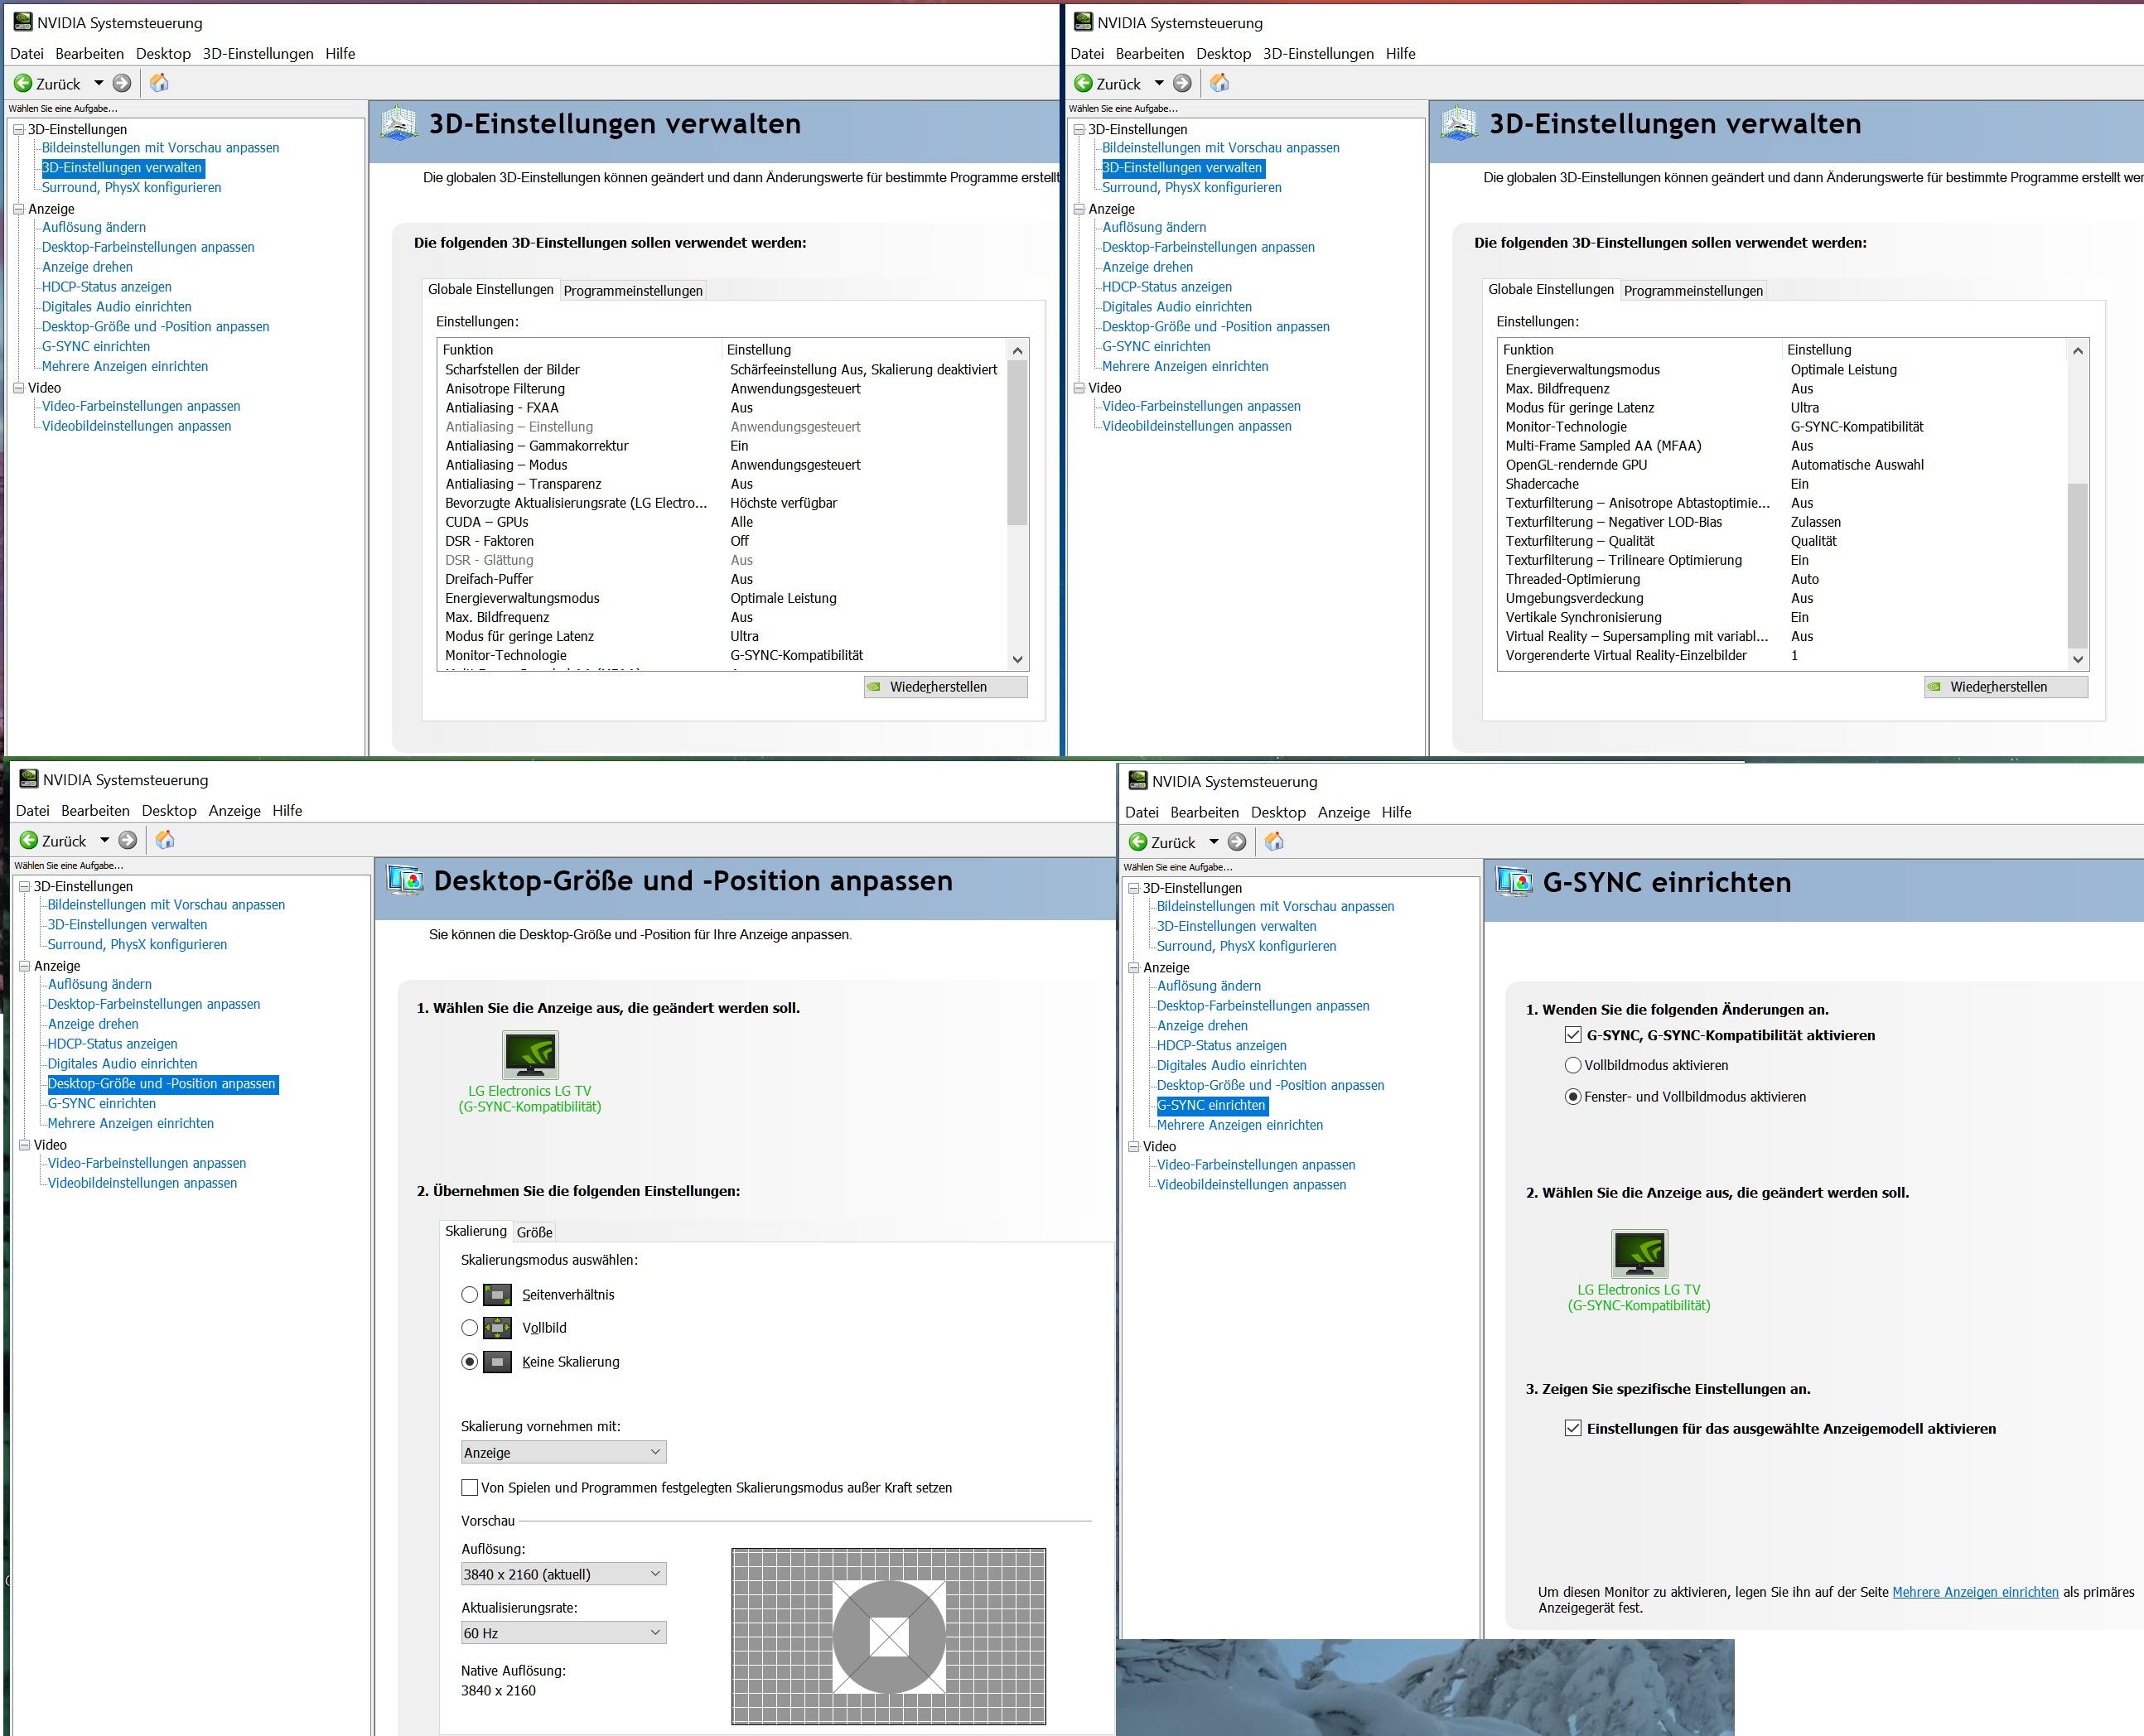Click the green Zurück arrow in the Desktop-Größe window
Viewport: 2144px width, 1736px height.
click(29, 840)
